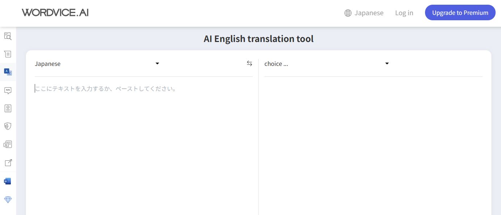Viewport: 501px width, 215px height.
Task: Open the Microsoft Word add-in icon
Action: click(8, 181)
